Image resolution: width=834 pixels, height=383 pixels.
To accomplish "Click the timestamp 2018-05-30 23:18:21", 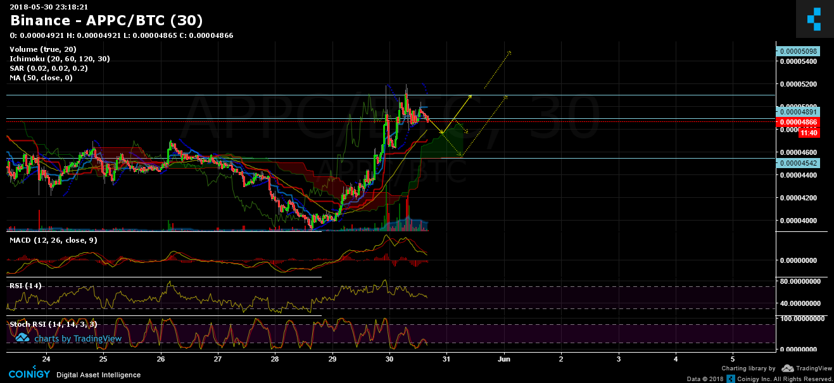I will [49, 6].
